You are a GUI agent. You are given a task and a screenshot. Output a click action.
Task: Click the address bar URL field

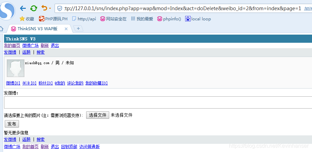(x=182, y=8)
